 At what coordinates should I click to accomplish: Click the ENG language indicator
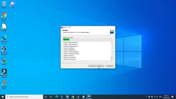pyautogui.click(x=160, y=97)
